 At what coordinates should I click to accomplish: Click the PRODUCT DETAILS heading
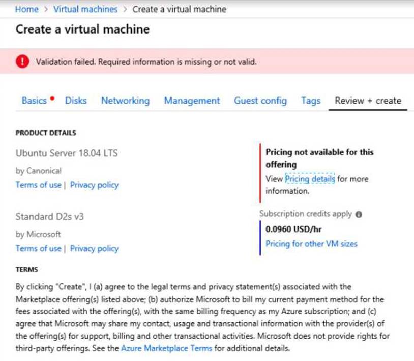coord(46,133)
